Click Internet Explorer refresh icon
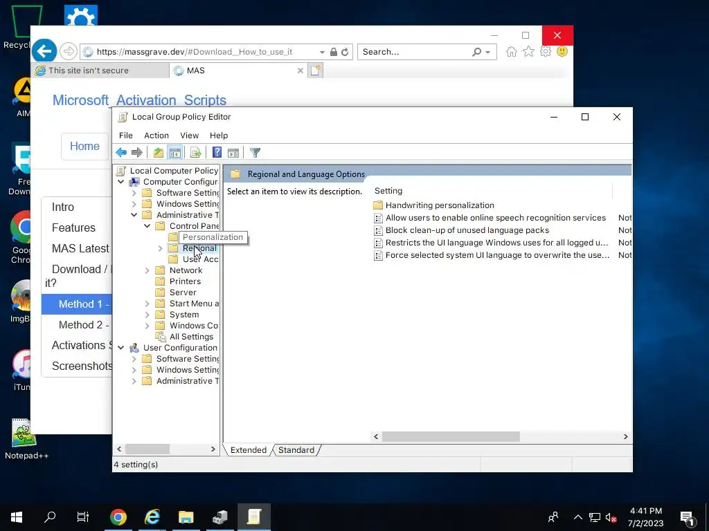 [x=345, y=52]
